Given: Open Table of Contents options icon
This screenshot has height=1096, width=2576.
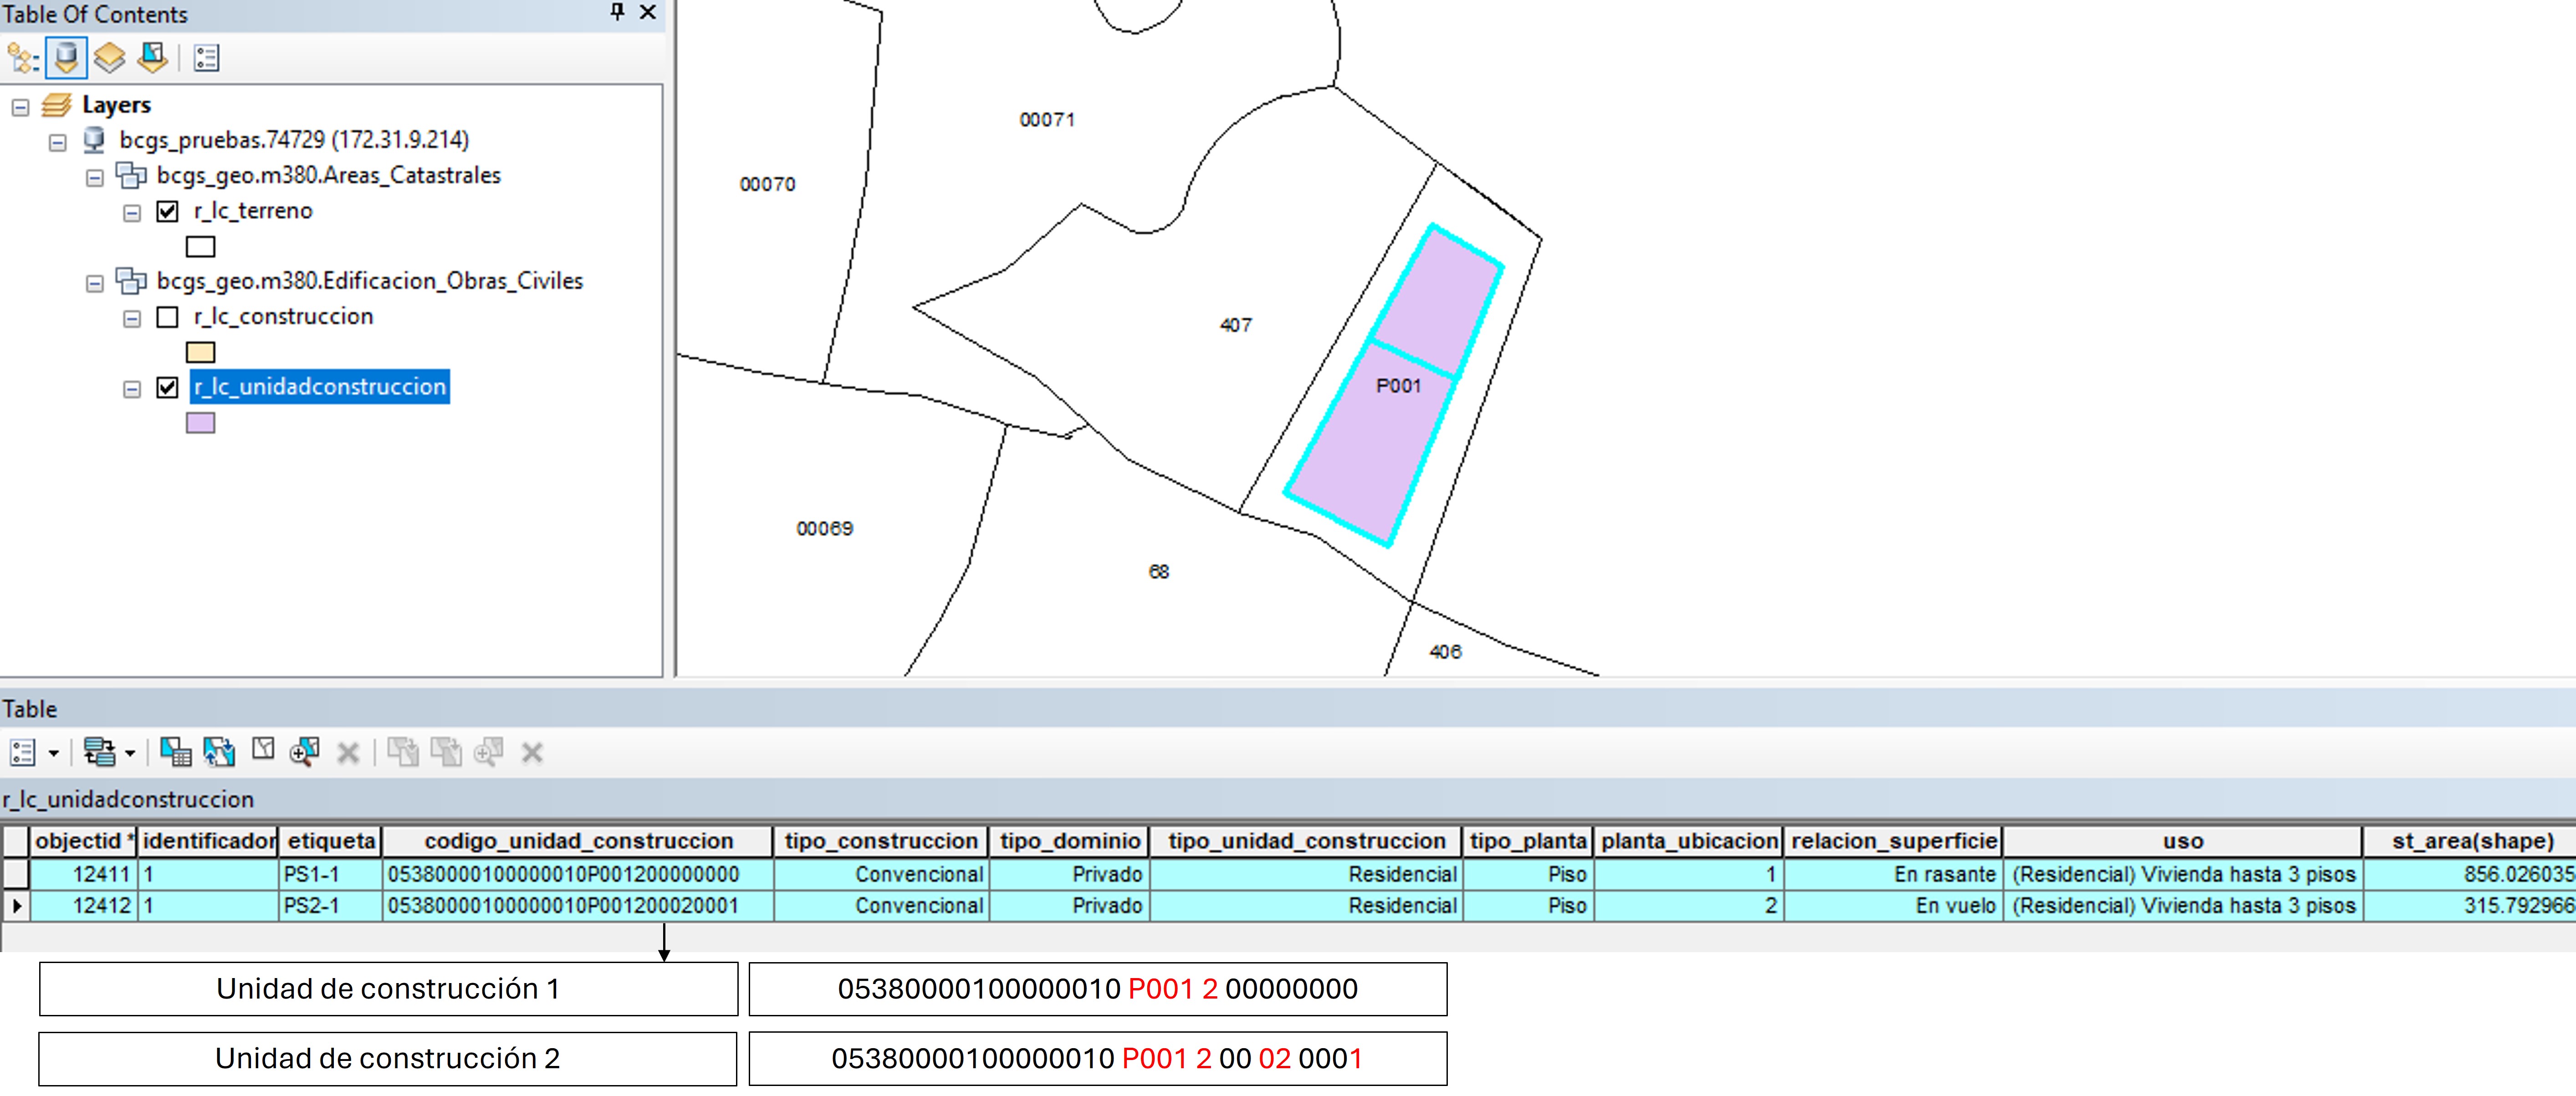Looking at the screenshot, I should [x=206, y=58].
